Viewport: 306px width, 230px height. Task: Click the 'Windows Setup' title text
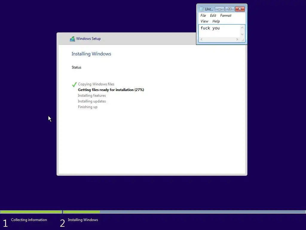click(x=88, y=39)
